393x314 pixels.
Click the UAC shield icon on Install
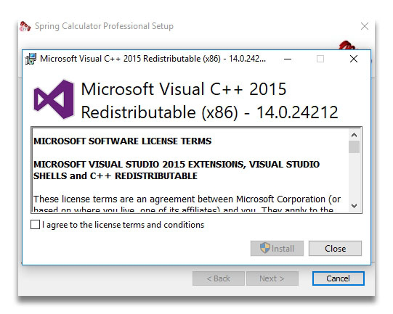(265, 248)
